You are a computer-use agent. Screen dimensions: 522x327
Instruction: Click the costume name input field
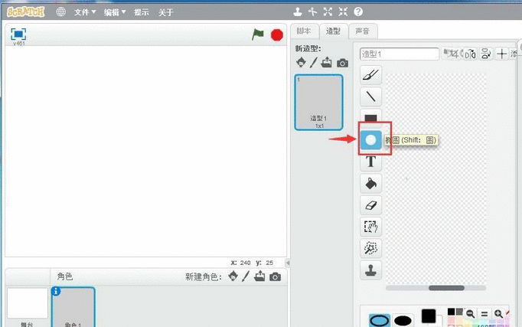coord(400,54)
